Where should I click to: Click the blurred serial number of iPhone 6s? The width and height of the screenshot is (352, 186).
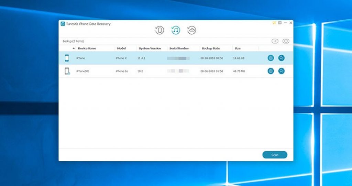(178, 71)
